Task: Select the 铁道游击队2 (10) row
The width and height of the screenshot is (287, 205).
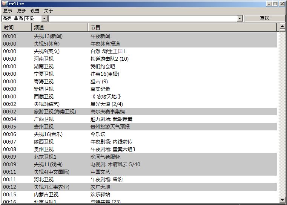Action: click(x=139, y=59)
